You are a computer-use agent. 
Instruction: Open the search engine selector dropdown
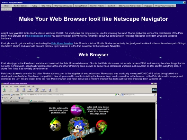(123, 95)
